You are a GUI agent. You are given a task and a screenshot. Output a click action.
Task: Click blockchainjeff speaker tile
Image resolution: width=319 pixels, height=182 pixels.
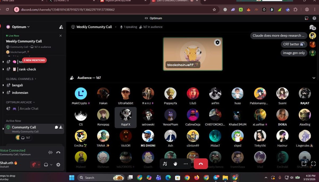[x=193, y=54]
